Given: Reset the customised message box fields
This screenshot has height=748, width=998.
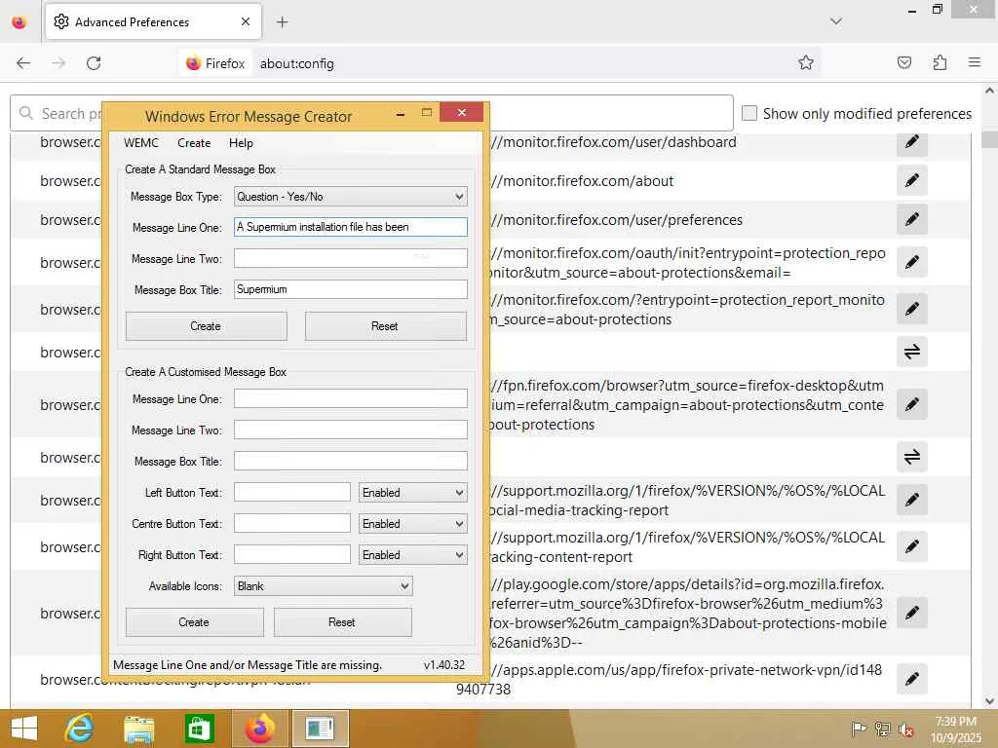Looking at the screenshot, I should [x=342, y=622].
